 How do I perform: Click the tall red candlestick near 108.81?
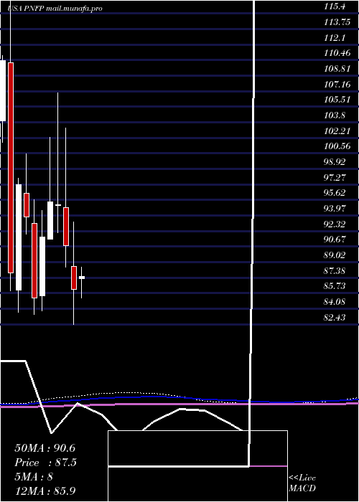coord(11,167)
